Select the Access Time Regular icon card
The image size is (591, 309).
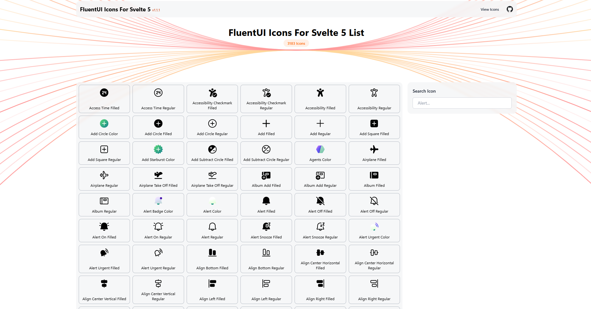(158, 99)
